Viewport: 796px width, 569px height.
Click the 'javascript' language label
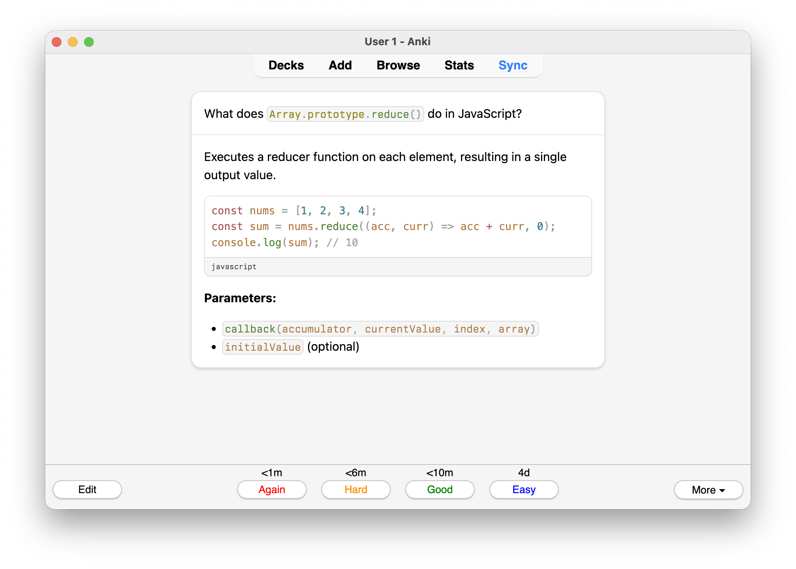(234, 267)
